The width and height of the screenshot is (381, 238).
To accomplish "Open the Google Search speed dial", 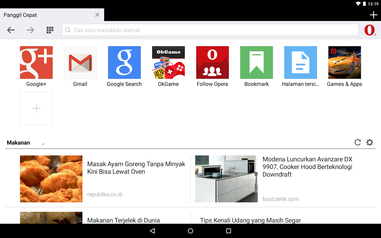I will (x=124, y=62).
